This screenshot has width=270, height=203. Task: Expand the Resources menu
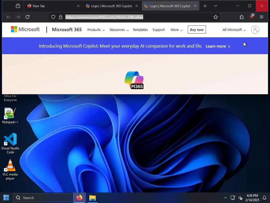(x=119, y=30)
